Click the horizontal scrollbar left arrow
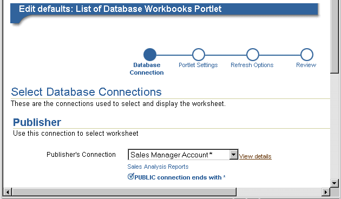The height and width of the screenshot is (199, 341). click(8, 192)
